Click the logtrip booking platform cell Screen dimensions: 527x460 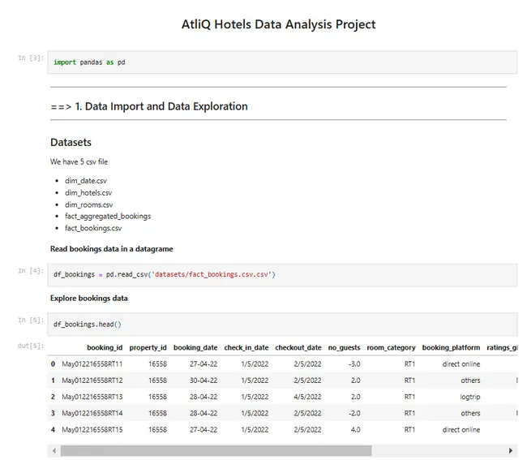(x=470, y=397)
